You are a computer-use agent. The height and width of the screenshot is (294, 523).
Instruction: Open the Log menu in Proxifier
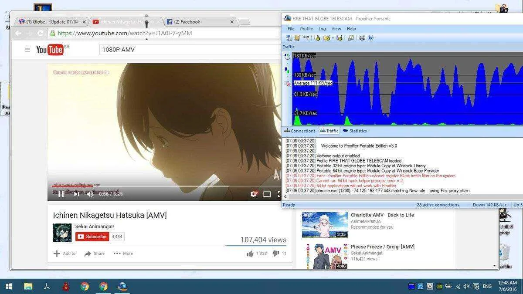coord(322,29)
